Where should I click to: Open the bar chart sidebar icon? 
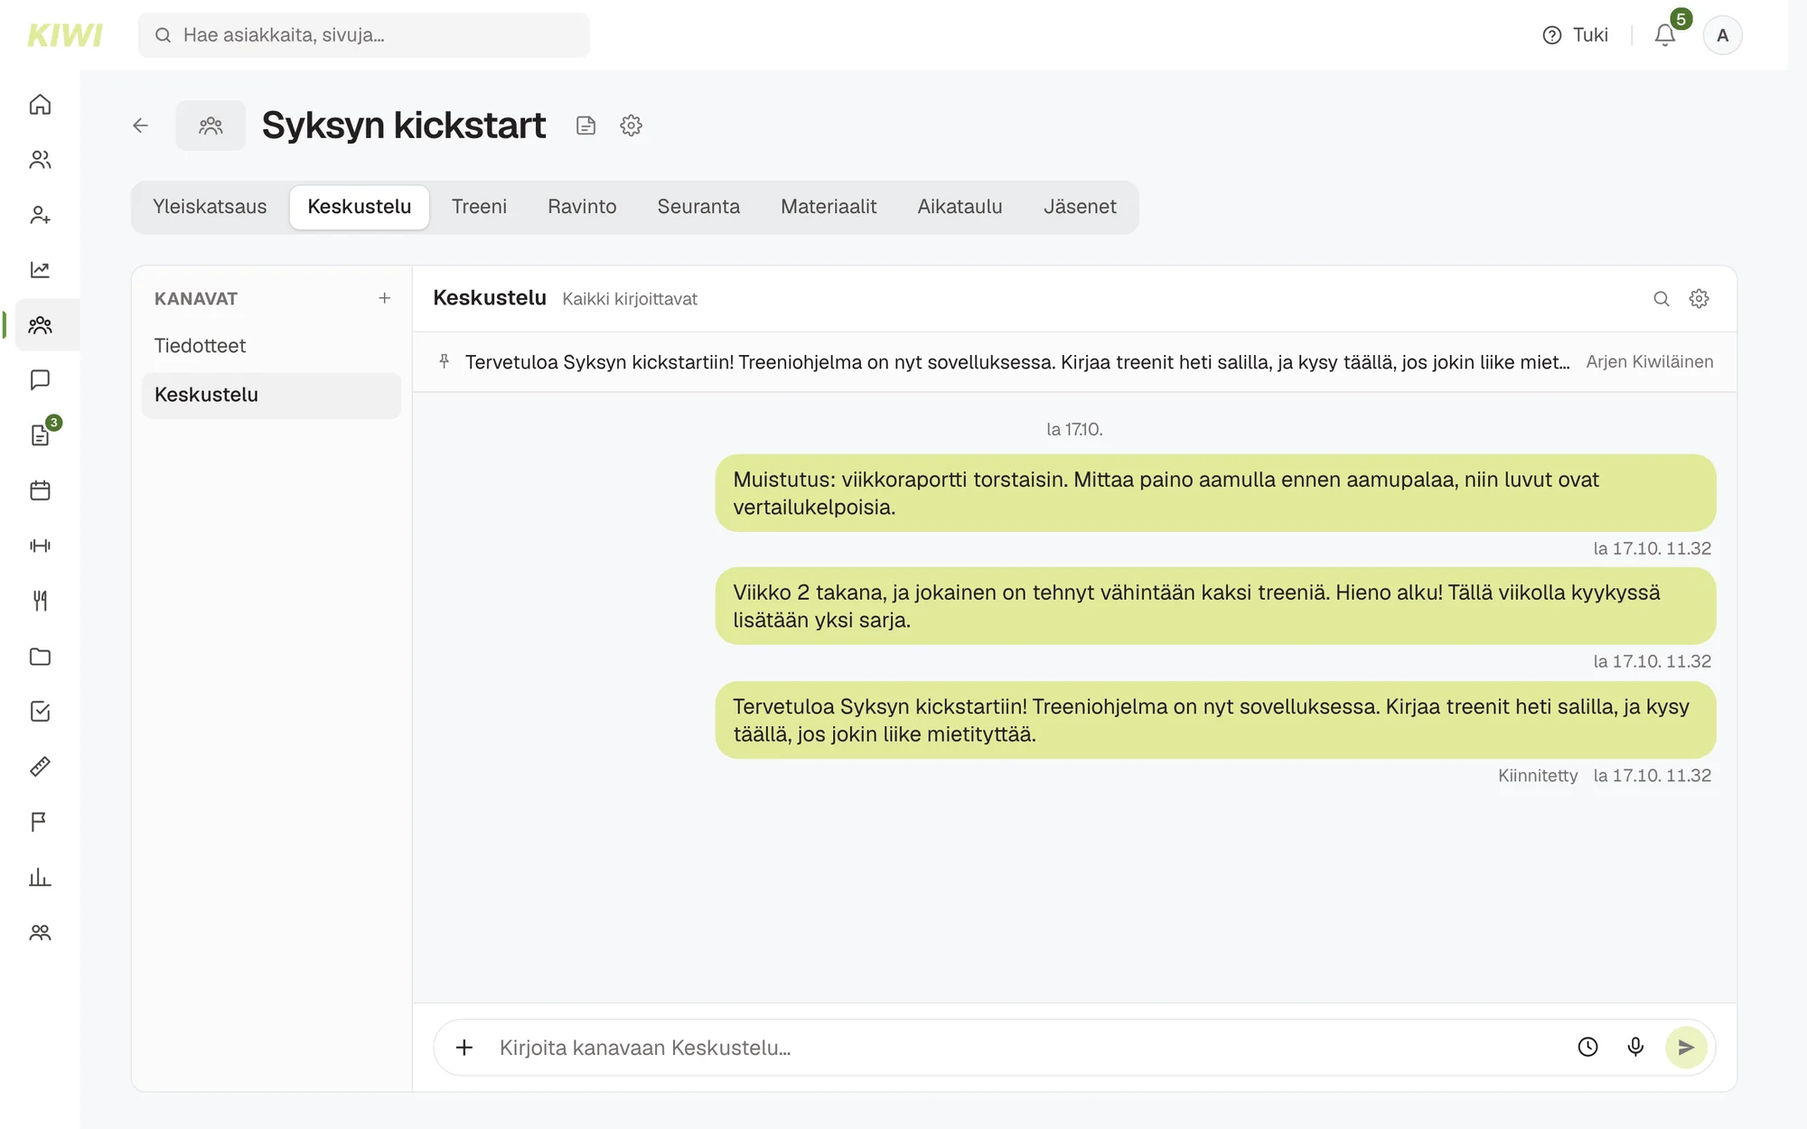(x=40, y=877)
